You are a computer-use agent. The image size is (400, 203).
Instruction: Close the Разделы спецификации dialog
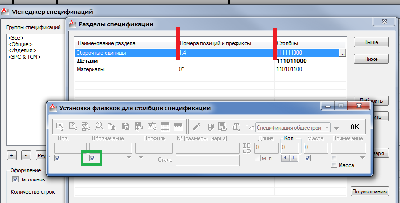pyautogui.click(x=384, y=22)
